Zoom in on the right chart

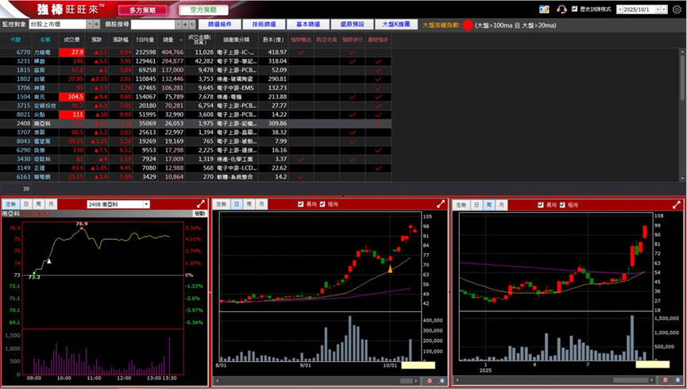[666, 381]
